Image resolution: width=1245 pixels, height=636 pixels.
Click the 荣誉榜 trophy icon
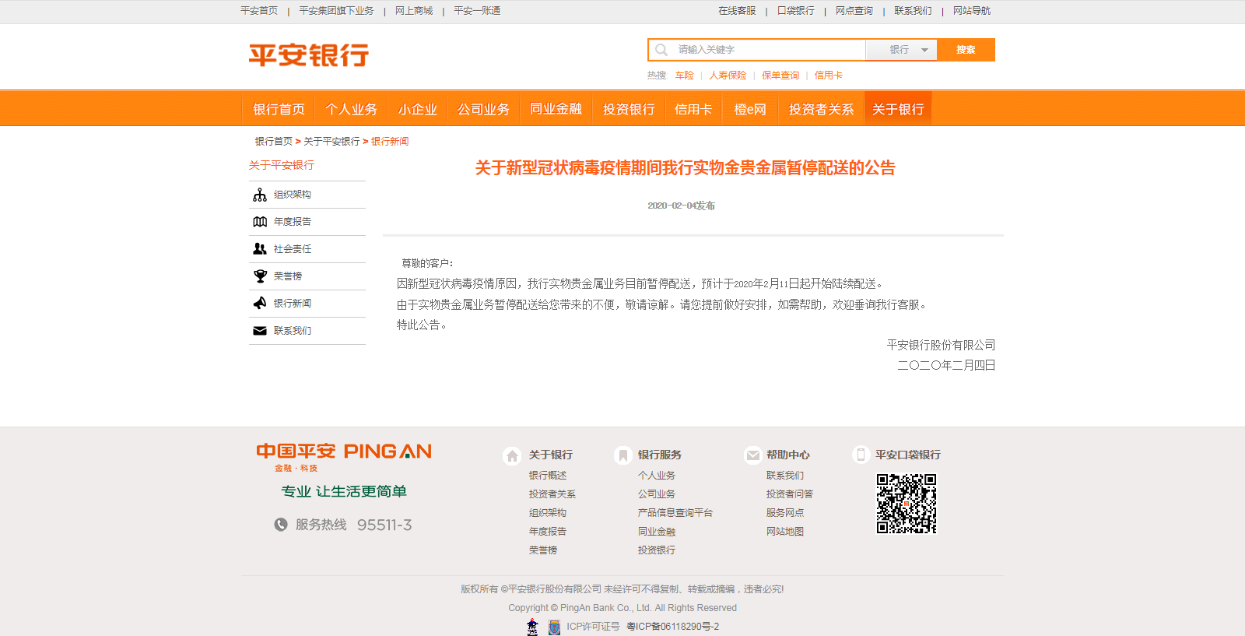pos(260,276)
